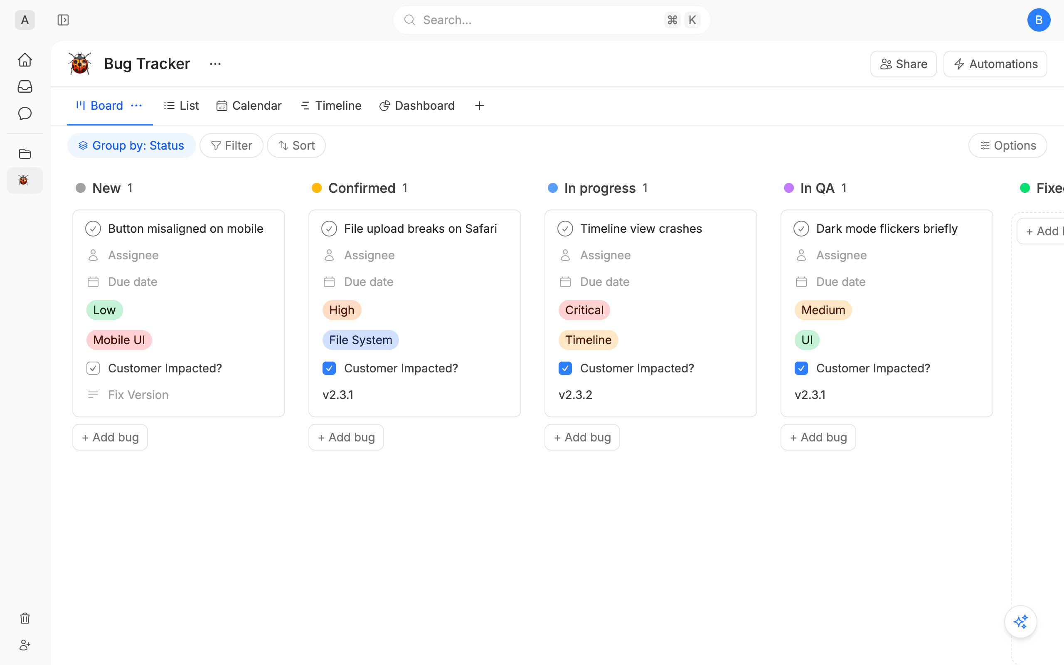The width and height of the screenshot is (1064, 665).
Task: Switch to Timeline view tab
Action: (x=331, y=106)
